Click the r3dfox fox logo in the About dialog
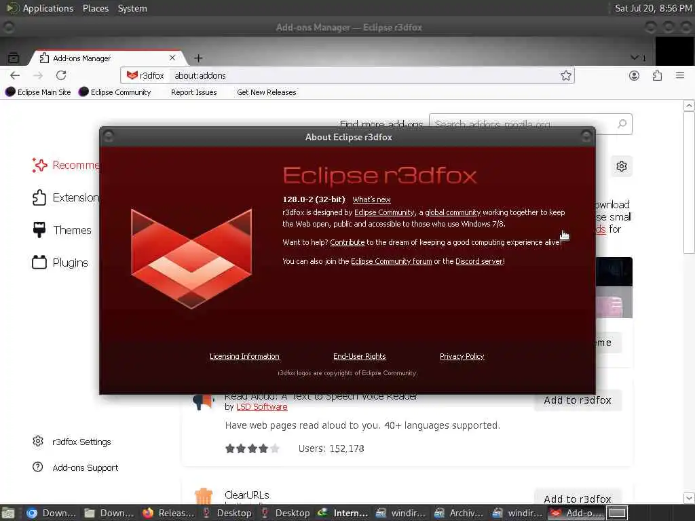This screenshot has height=521, width=695. pyautogui.click(x=191, y=258)
